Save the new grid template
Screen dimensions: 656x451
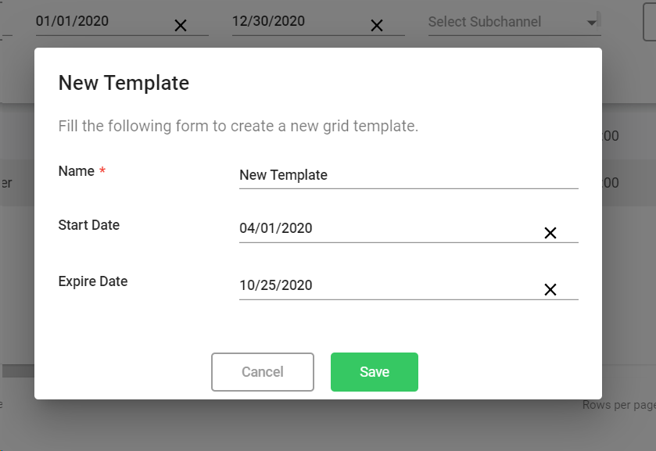pos(375,372)
